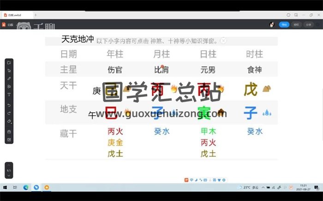Click the 元男 label under 日柱
323x201 pixels.
coord(208,70)
